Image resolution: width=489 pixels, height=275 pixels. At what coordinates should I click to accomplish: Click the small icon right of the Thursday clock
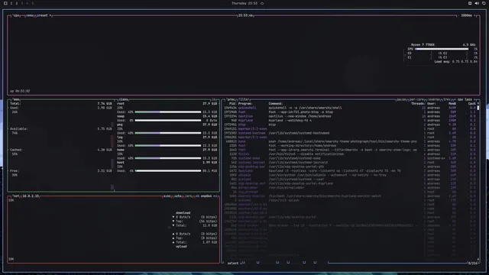[x=262, y=3]
